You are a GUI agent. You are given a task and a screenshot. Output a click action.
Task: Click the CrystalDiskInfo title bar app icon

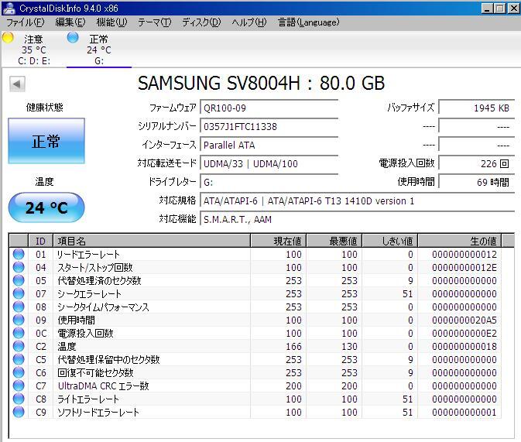tap(9, 9)
